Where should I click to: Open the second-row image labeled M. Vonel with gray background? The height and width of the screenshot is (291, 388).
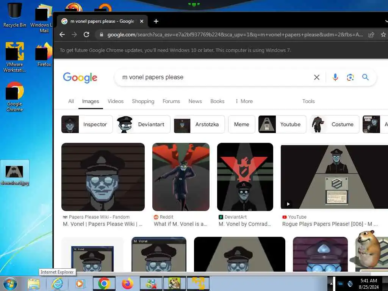(x=159, y=254)
